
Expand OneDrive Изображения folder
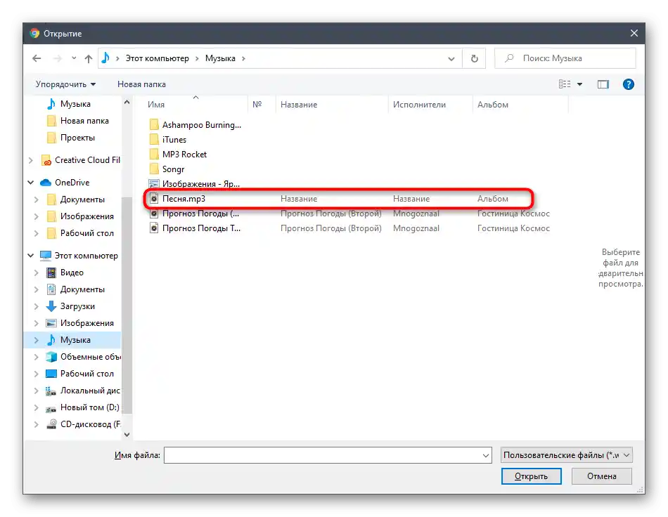pyautogui.click(x=36, y=216)
